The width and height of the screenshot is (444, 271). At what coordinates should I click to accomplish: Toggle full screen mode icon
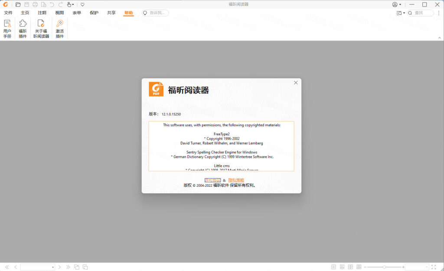click(x=434, y=267)
